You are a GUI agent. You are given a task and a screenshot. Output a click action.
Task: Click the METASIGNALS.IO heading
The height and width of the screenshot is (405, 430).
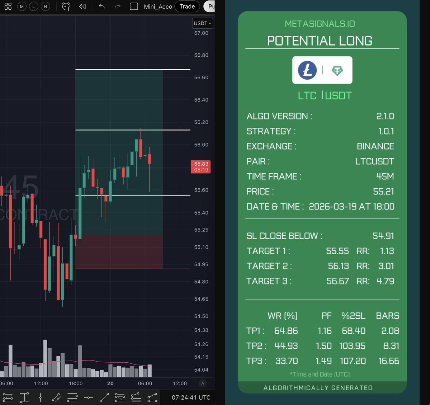tap(320, 24)
